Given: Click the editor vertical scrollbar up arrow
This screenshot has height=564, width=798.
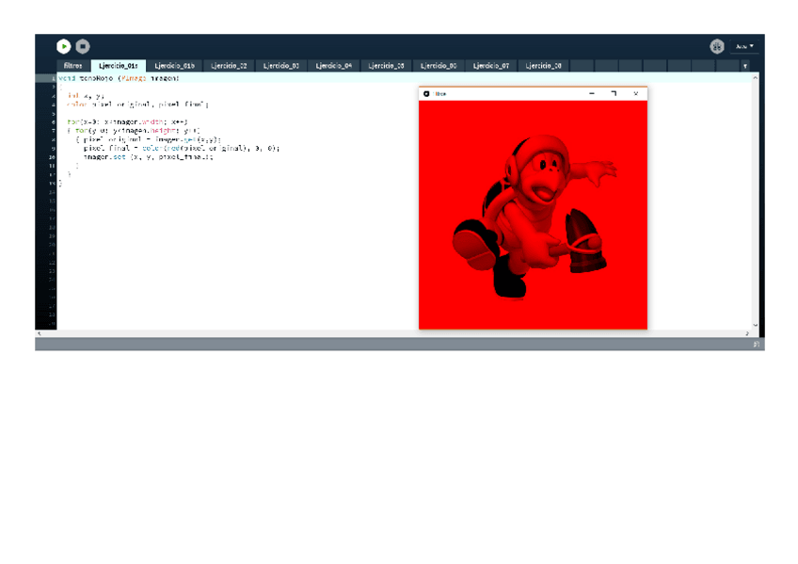Looking at the screenshot, I should click(756, 78).
